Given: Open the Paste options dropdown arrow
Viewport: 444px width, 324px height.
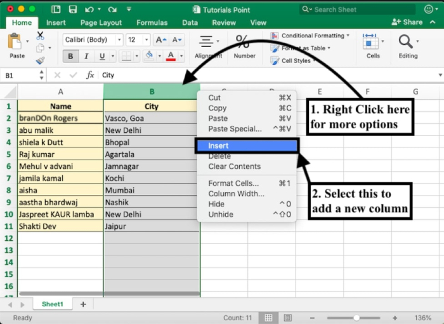Looking at the screenshot, I should coord(27,41).
